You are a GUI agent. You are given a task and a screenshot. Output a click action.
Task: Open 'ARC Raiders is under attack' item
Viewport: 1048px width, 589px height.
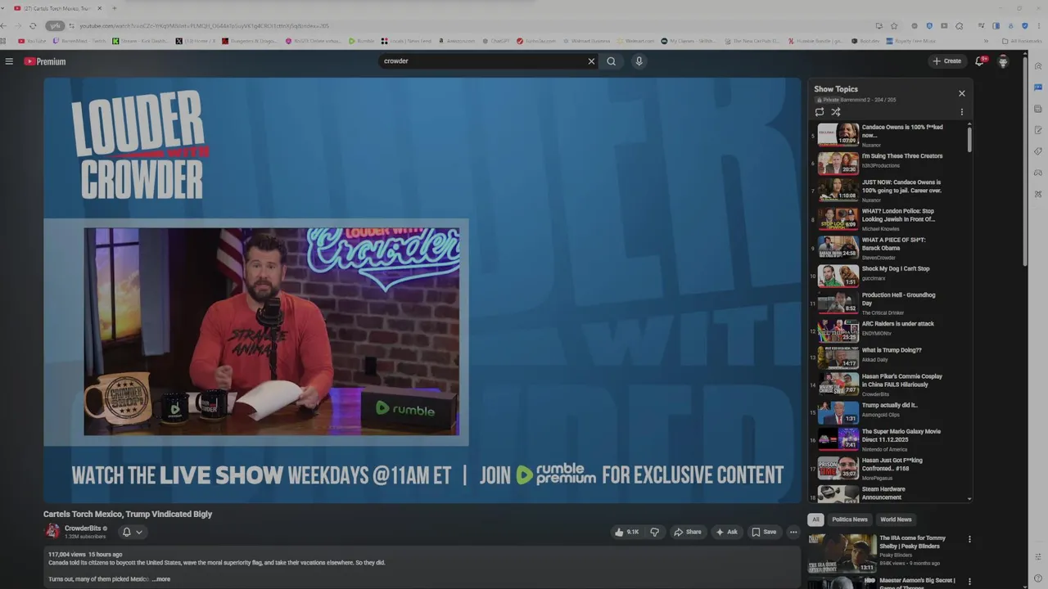[x=891, y=330]
